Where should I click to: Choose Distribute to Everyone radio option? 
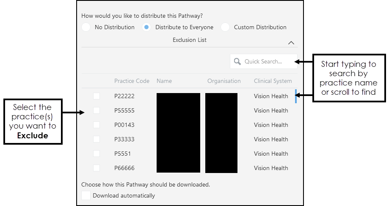point(146,27)
